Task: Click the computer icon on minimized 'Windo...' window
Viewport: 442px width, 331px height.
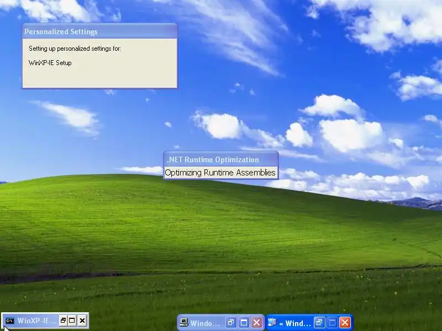Action: pos(184,323)
